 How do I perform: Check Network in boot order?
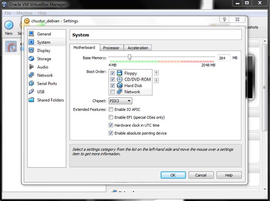[x=112, y=92]
